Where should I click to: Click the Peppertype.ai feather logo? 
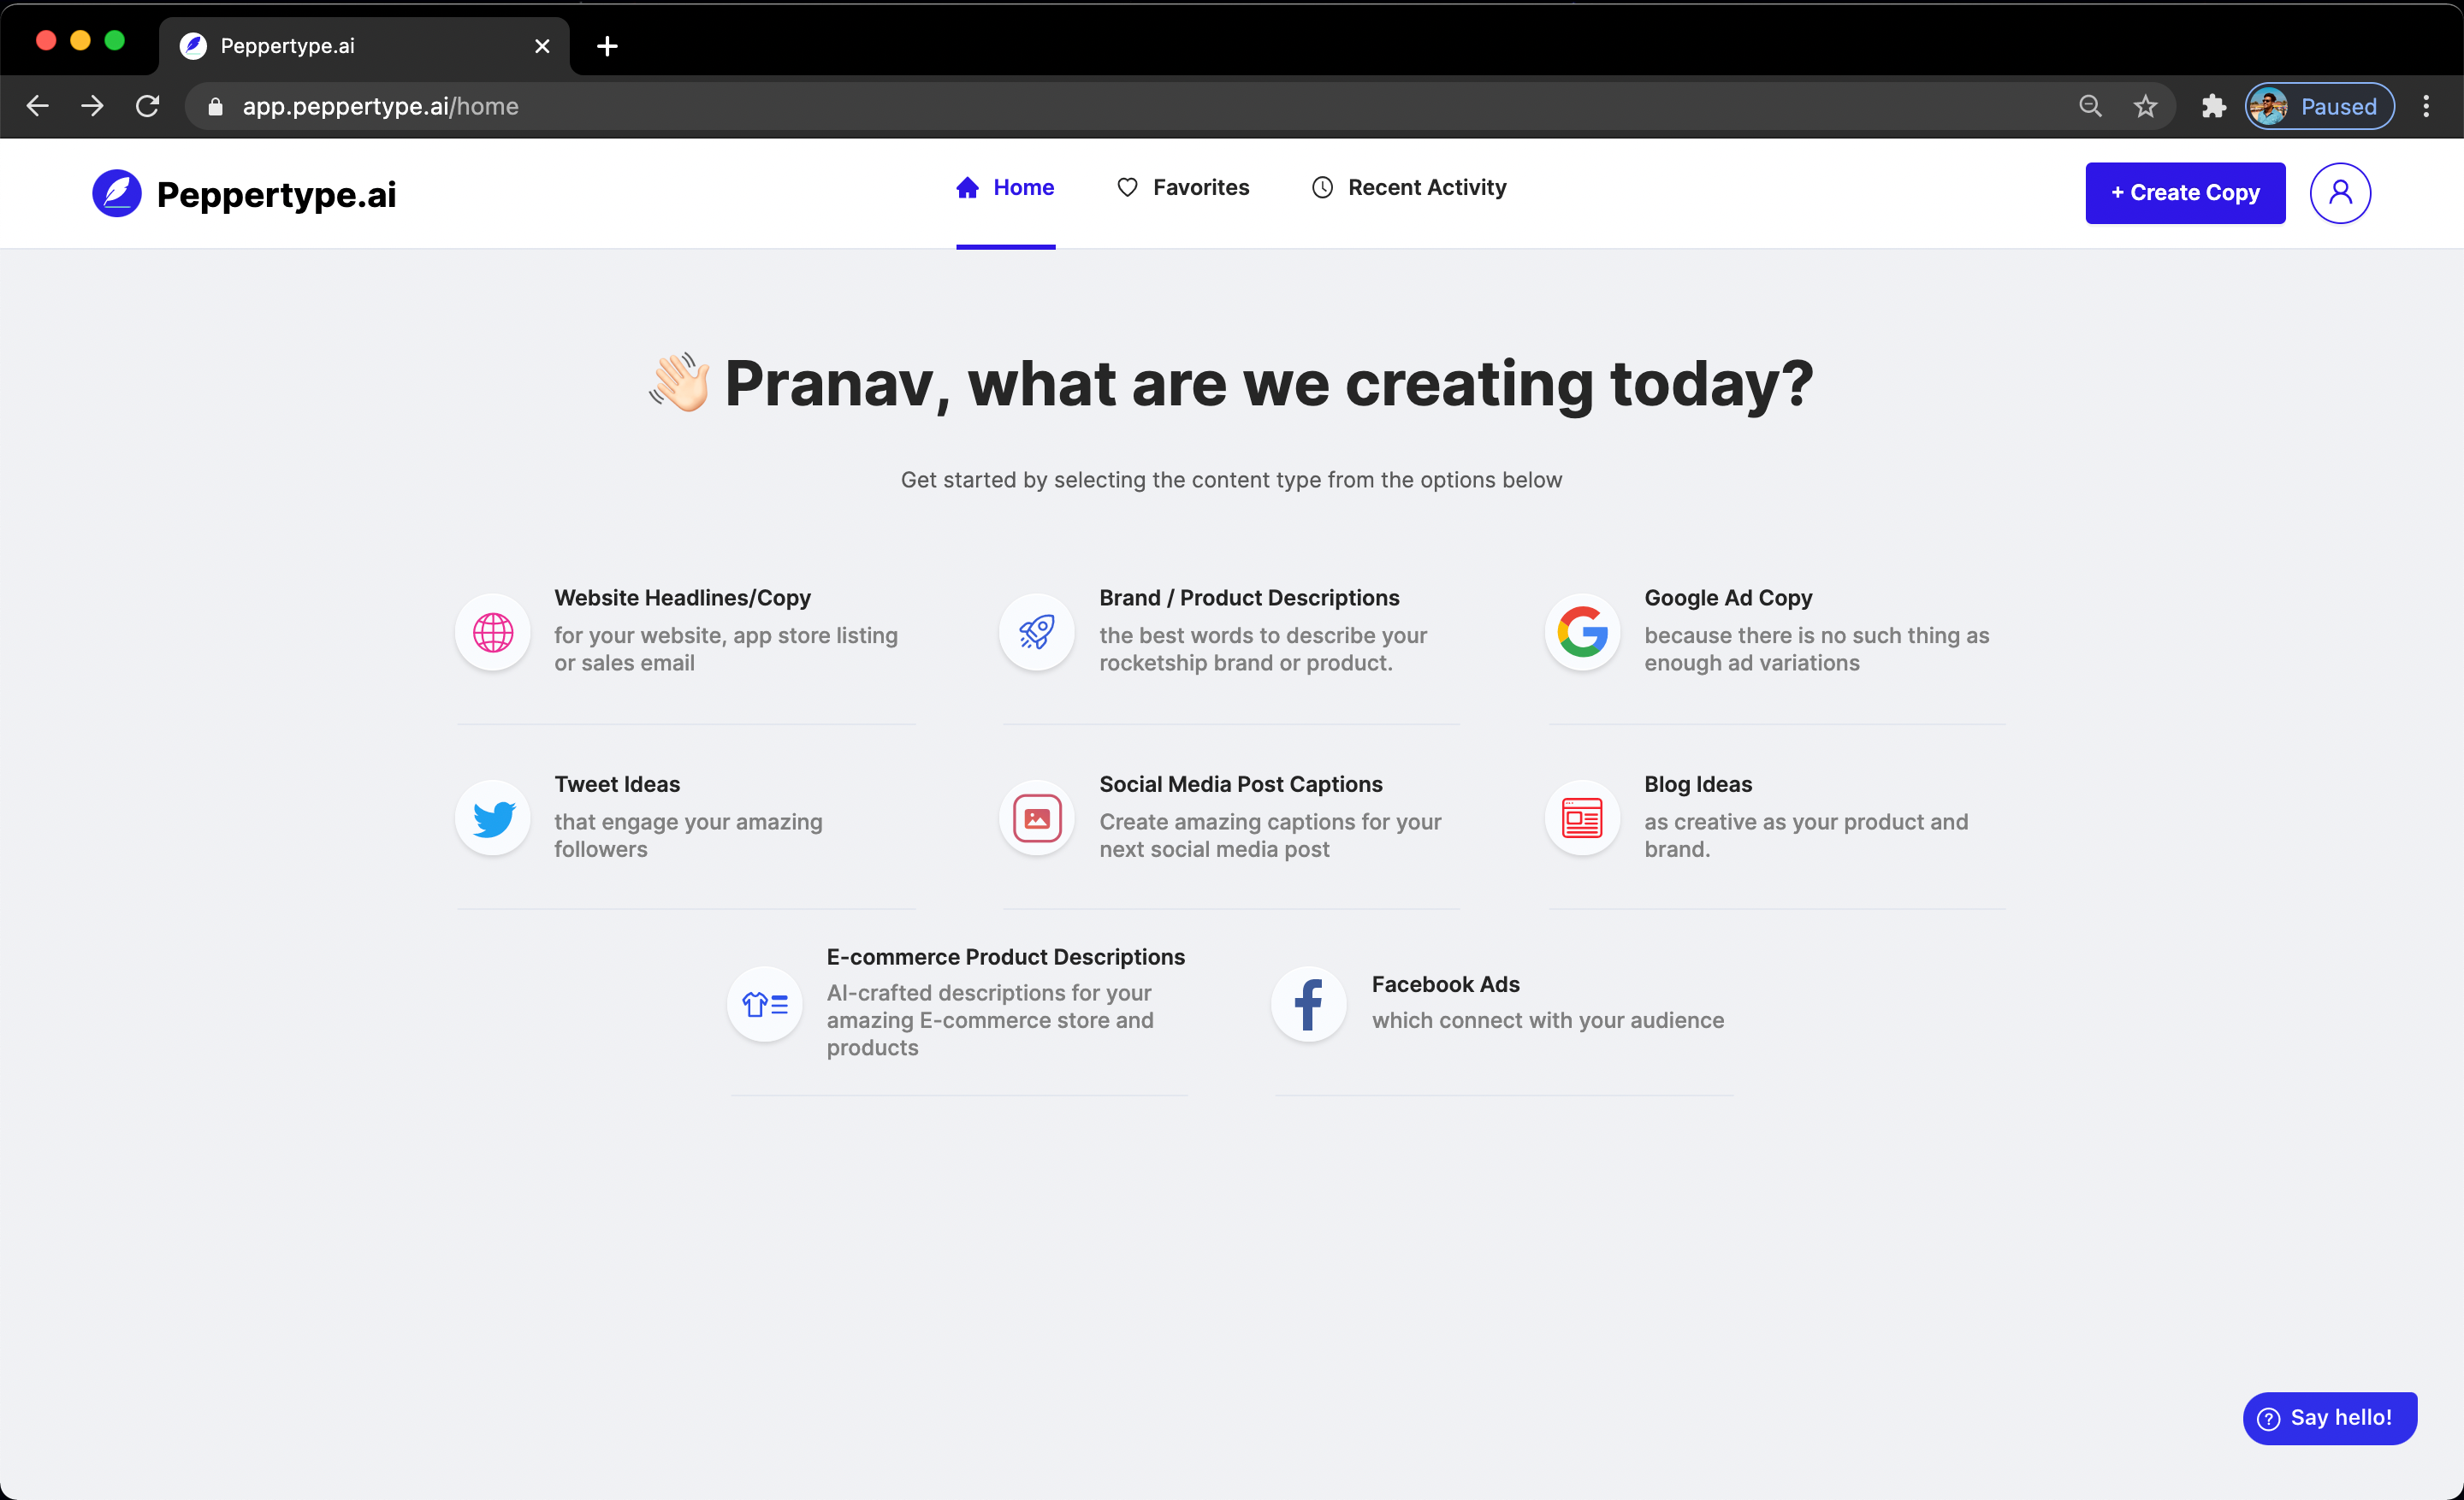click(x=117, y=193)
